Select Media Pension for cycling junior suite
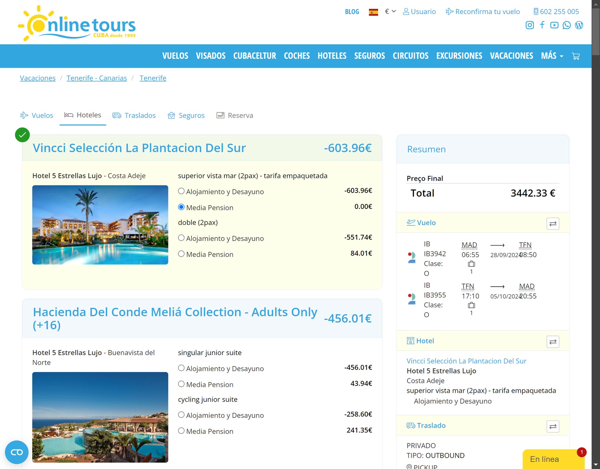The image size is (600, 469). pos(181,431)
